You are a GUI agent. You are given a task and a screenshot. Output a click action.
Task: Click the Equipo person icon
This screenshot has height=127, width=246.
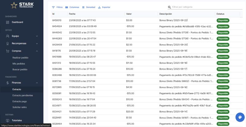coord(7,36)
